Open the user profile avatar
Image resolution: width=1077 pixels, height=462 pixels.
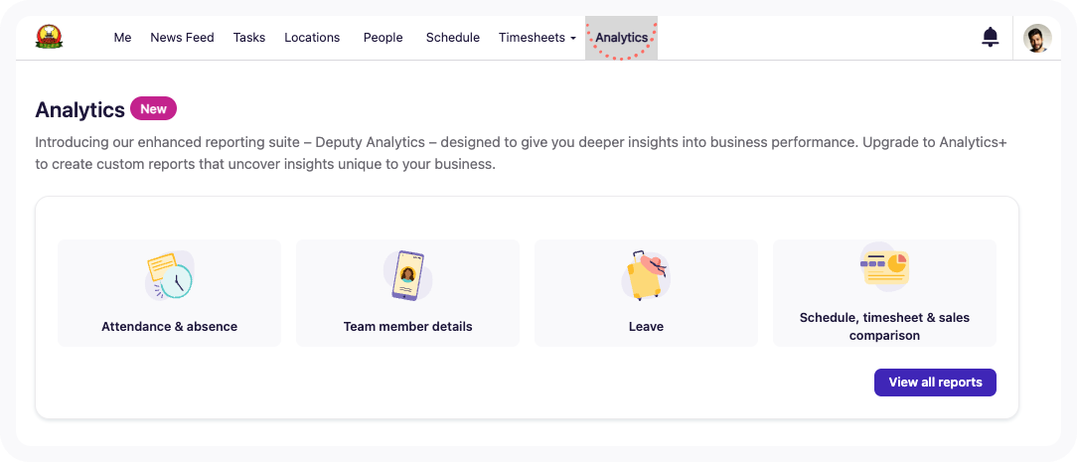[x=1037, y=39]
